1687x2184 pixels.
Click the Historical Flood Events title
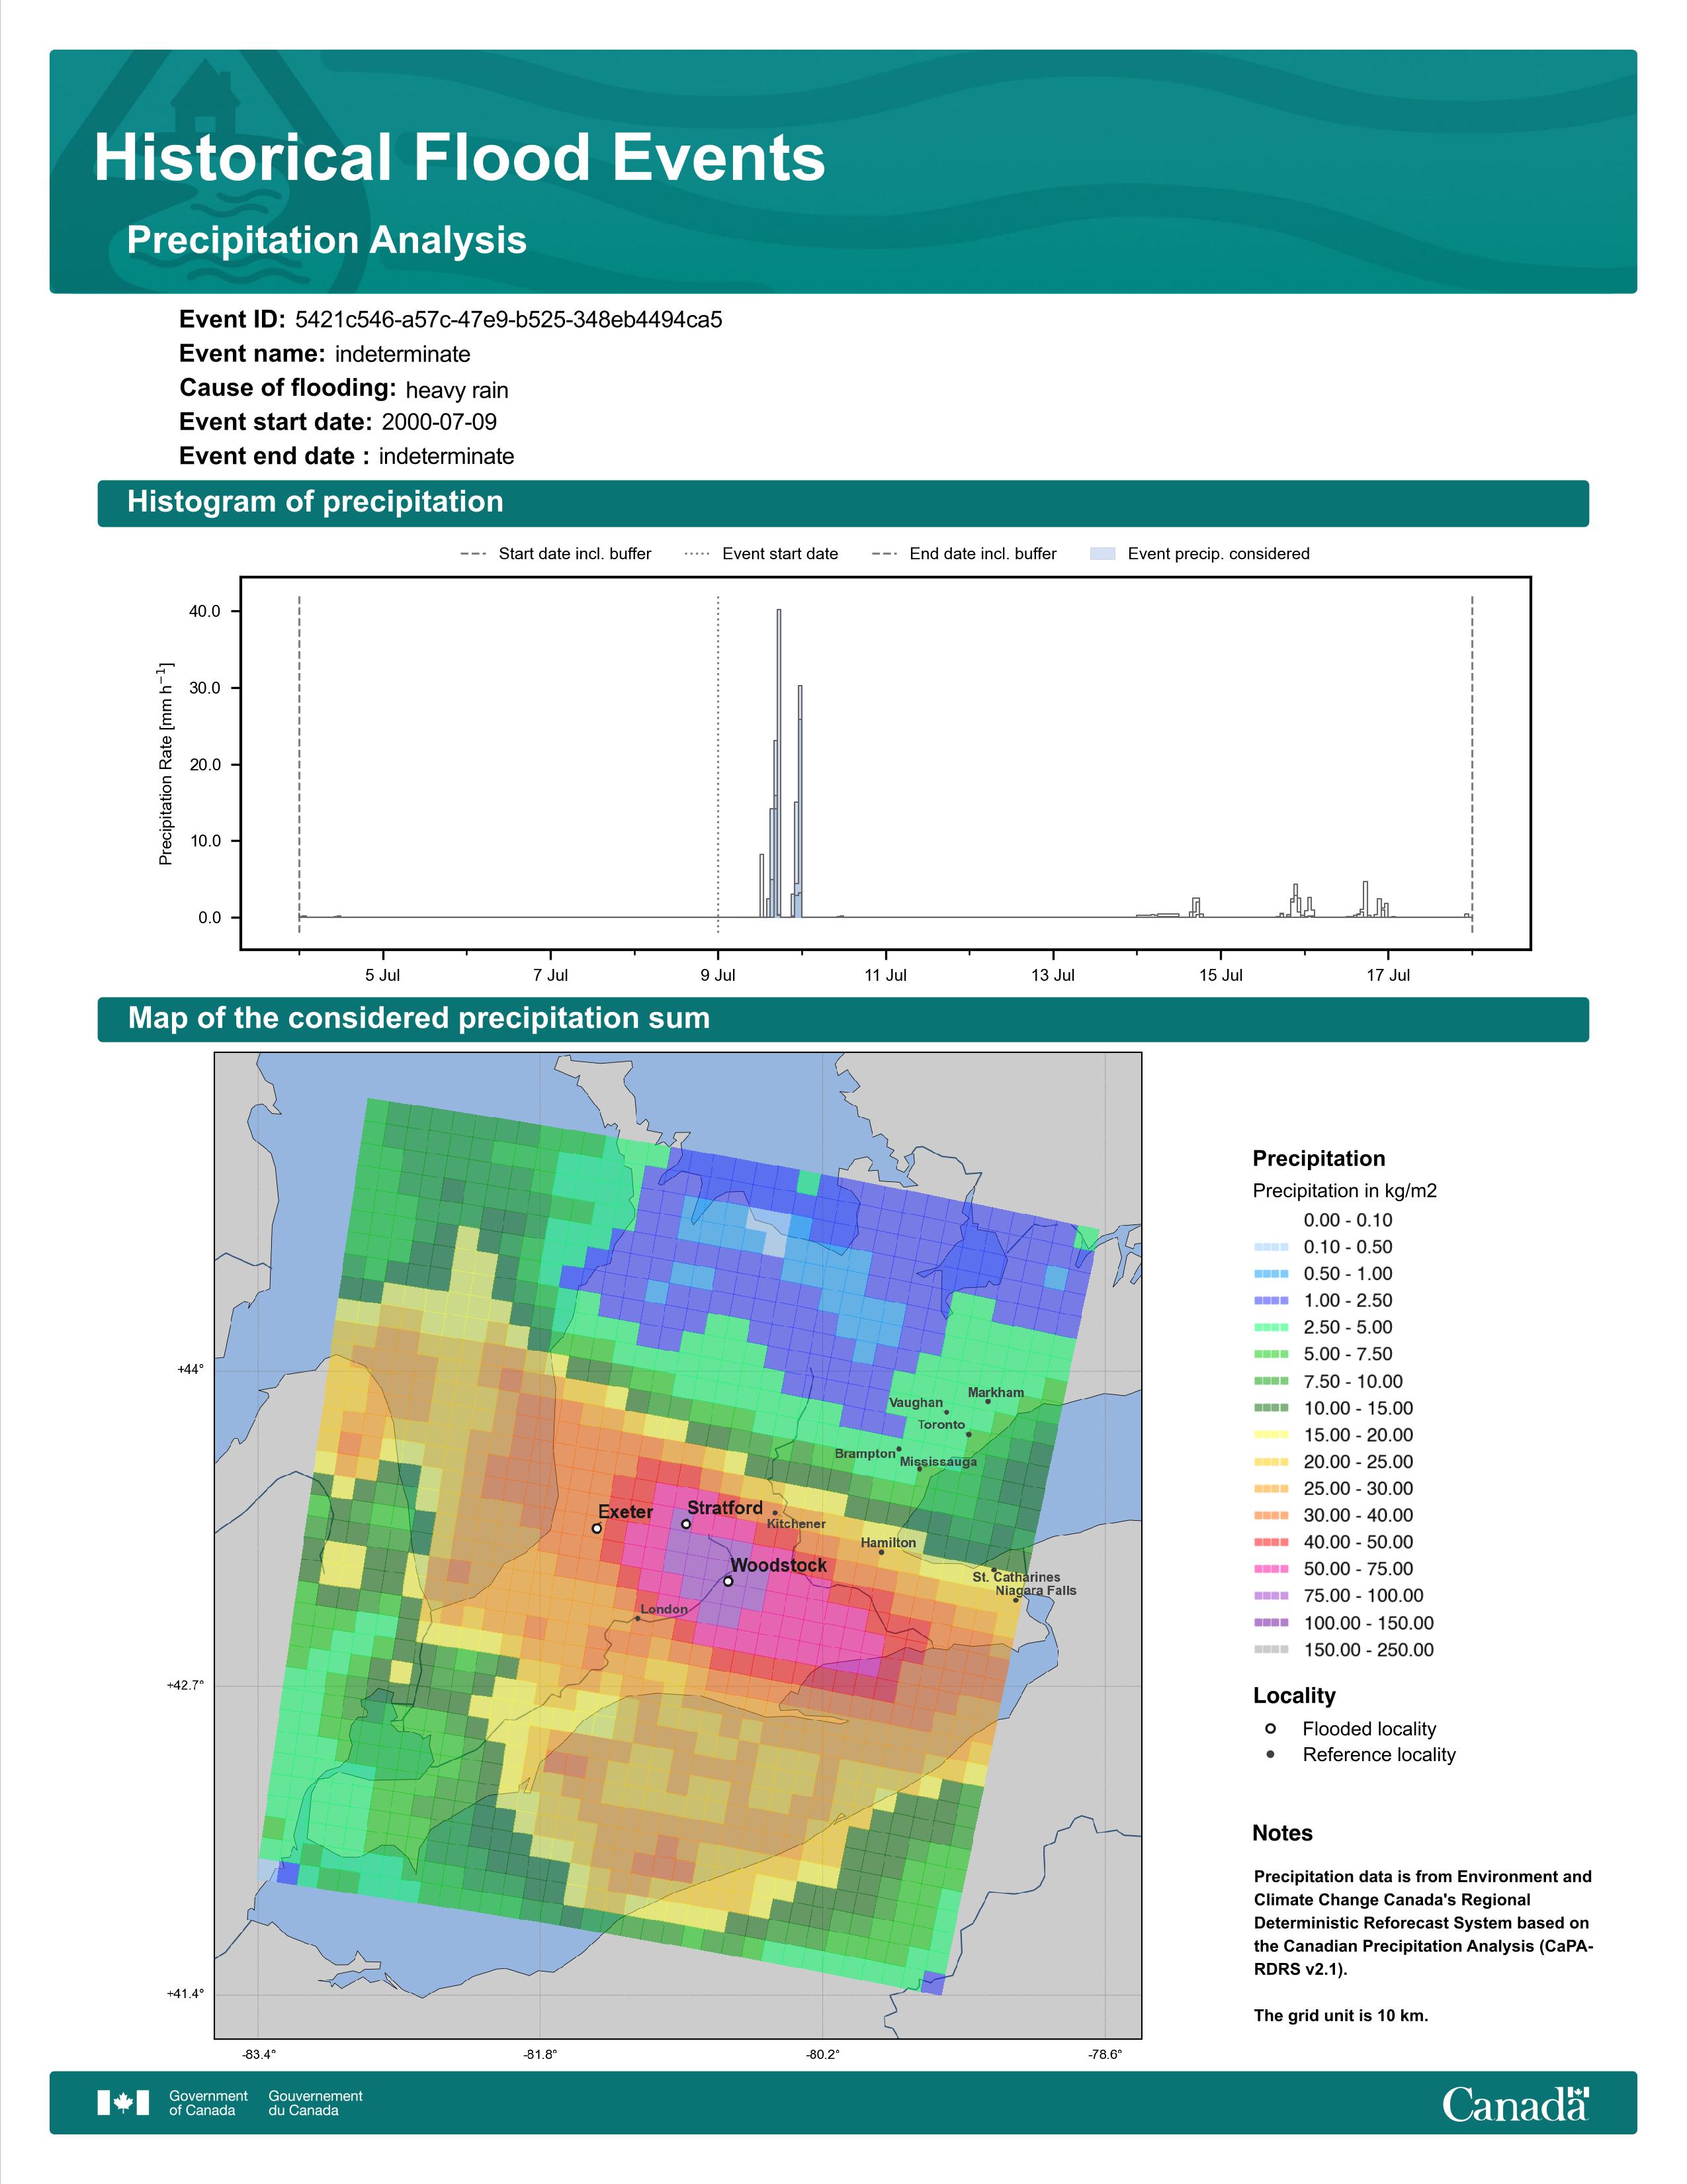[x=460, y=158]
